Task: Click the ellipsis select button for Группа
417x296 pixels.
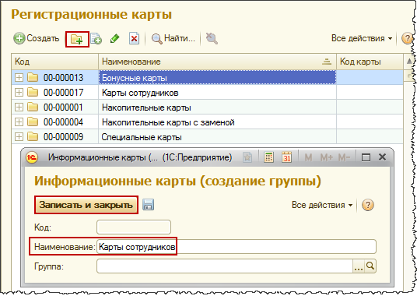Action: 359,266
